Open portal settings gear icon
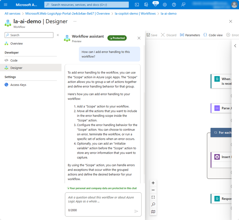The height and width of the screenshot is (220, 239). point(165,5)
